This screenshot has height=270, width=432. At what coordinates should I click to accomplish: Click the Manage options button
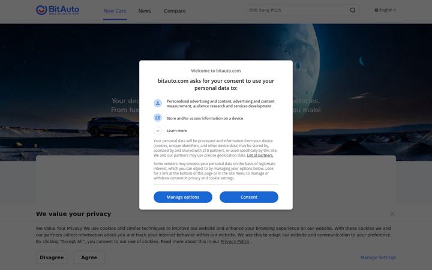(183, 197)
